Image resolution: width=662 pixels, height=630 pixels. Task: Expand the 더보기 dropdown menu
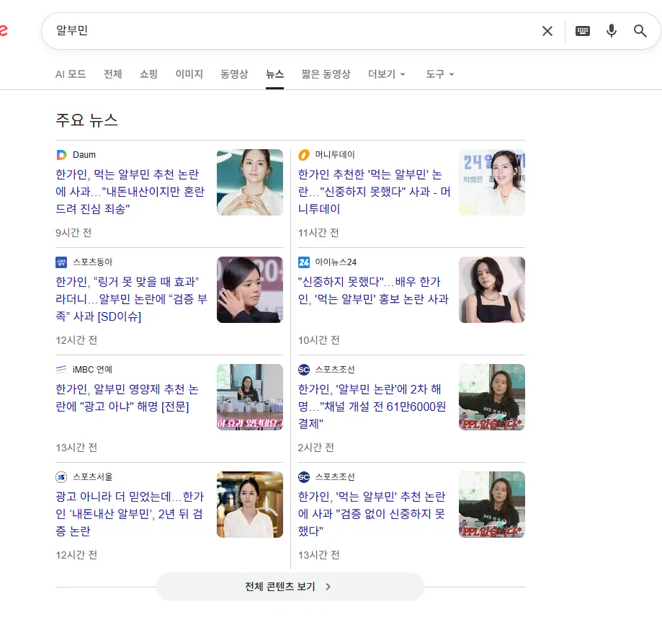(x=387, y=74)
